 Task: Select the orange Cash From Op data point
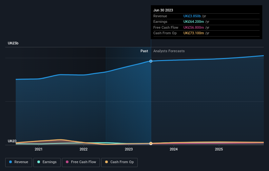[151, 143]
